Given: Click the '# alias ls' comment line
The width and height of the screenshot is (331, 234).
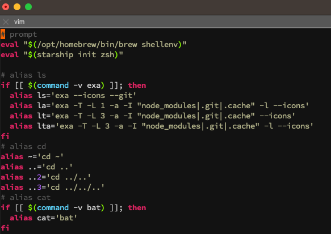Looking at the screenshot, I should tap(23, 75).
